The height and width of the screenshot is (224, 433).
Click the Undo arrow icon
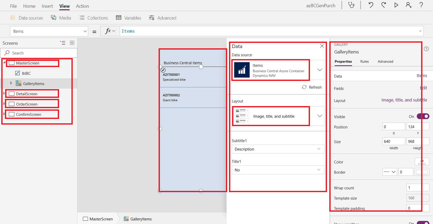(x=371, y=5)
